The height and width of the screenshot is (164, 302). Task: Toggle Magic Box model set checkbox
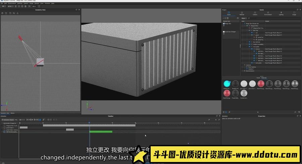pyautogui.click(x=224, y=23)
